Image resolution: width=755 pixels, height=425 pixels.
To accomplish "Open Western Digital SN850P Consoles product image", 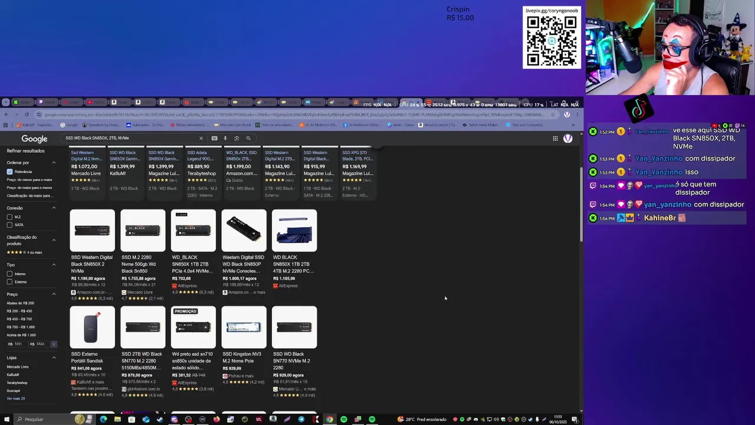I will pos(244,230).
